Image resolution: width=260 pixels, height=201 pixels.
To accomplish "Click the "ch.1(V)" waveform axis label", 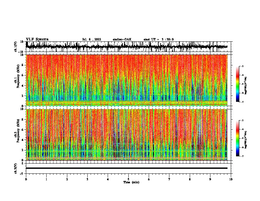I will (x=16, y=47).
